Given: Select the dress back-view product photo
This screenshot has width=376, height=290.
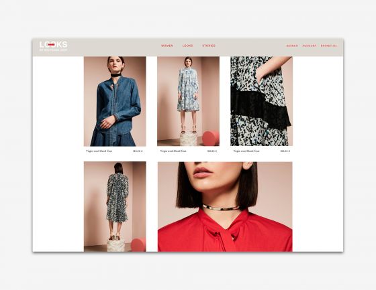Looking at the screenshot, I should point(115,206).
